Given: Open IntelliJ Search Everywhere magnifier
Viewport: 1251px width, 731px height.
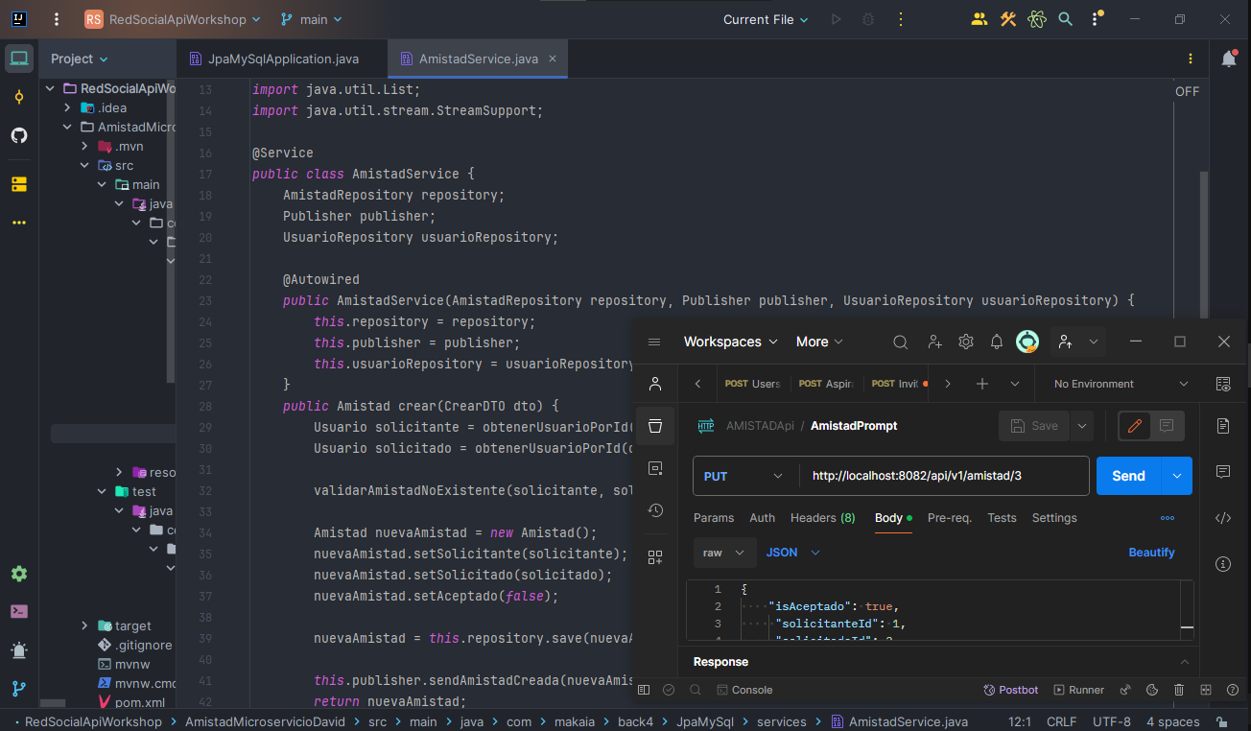Looking at the screenshot, I should [1065, 19].
